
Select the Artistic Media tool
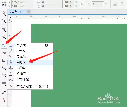pyautogui.click(x=4, y=53)
